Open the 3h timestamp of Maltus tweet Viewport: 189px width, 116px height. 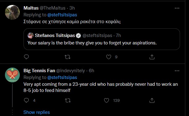click(x=72, y=8)
